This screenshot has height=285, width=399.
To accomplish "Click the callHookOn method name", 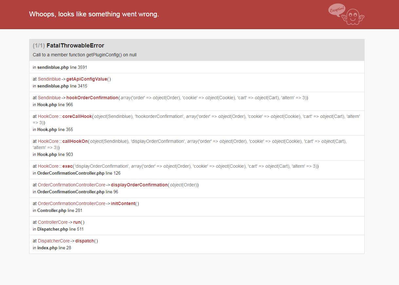I will coord(75,141).
